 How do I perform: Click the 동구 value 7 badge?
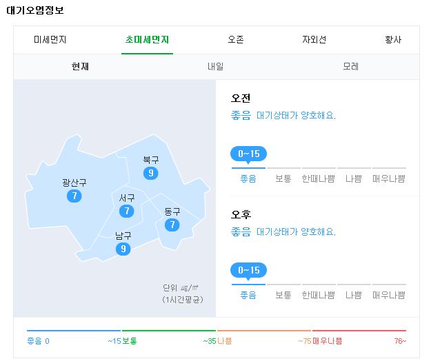(x=172, y=225)
